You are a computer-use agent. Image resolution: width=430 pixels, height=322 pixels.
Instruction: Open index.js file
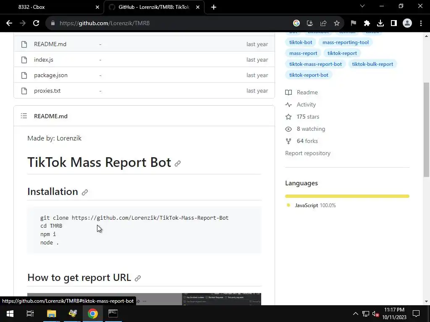pyautogui.click(x=44, y=60)
